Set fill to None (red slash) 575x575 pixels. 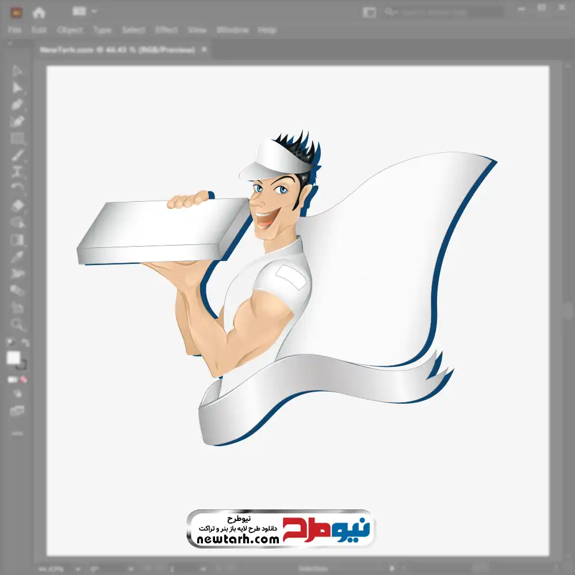(x=24, y=379)
